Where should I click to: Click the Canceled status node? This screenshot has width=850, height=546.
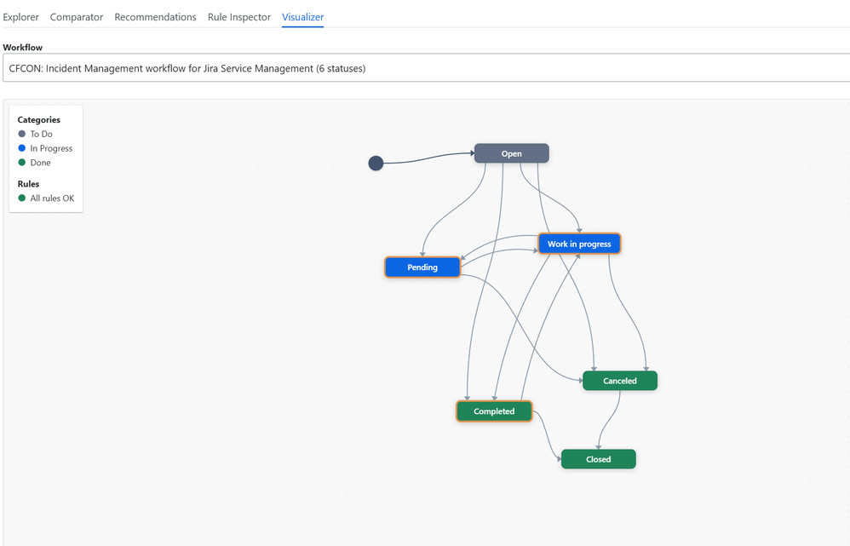619,381
